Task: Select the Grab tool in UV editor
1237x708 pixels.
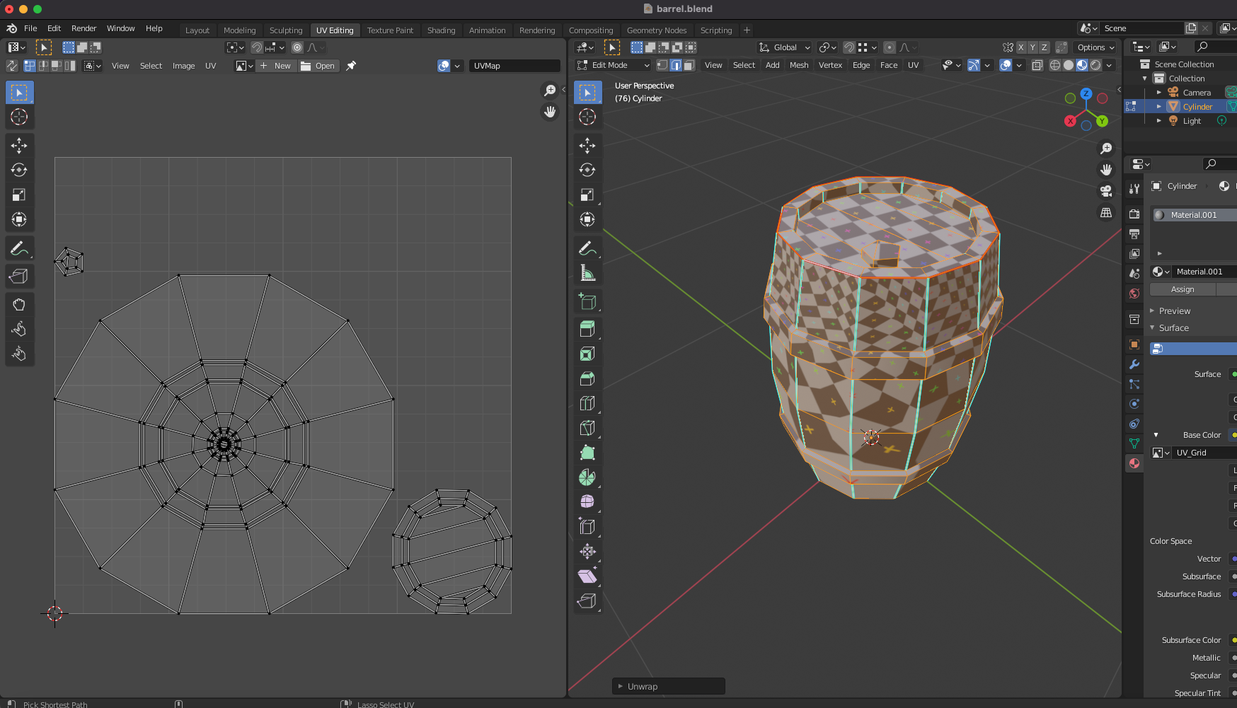Action: tap(19, 305)
